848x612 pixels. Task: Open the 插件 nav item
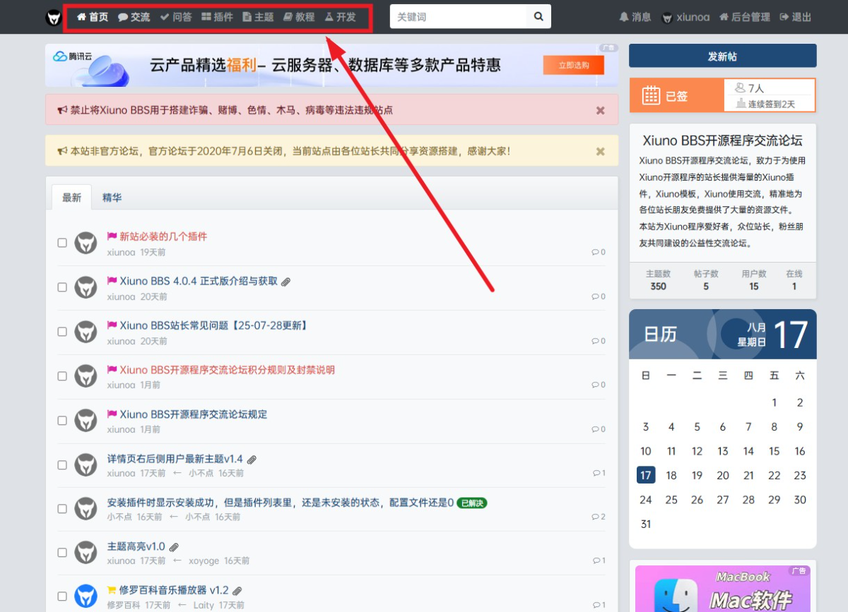pyautogui.click(x=217, y=17)
